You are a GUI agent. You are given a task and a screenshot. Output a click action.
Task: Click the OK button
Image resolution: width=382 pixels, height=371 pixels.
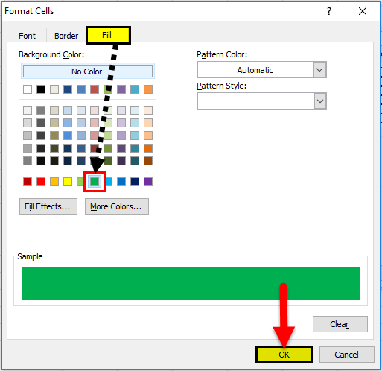pyautogui.click(x=284, y=355)
